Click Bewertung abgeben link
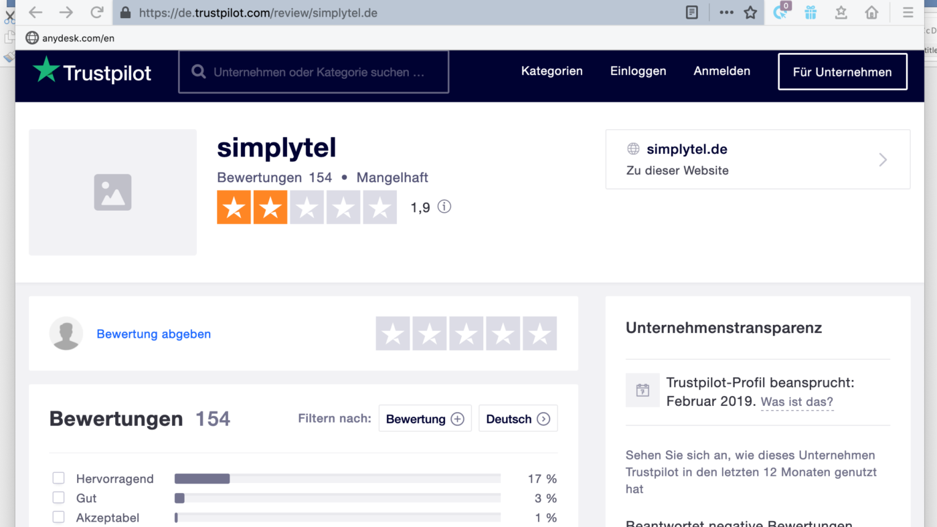This screenshot has height=527, width=937. coord(154,334)
